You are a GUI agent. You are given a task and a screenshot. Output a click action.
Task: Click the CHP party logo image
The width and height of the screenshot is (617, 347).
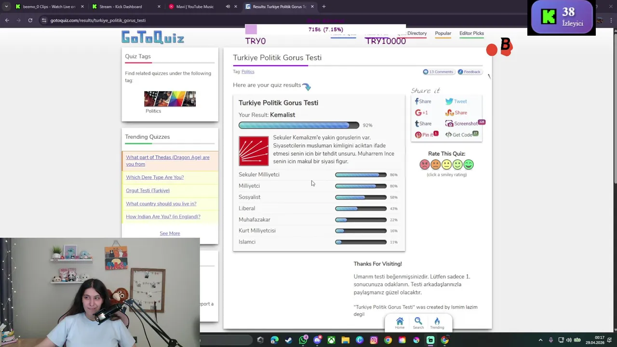click(254, 151)
